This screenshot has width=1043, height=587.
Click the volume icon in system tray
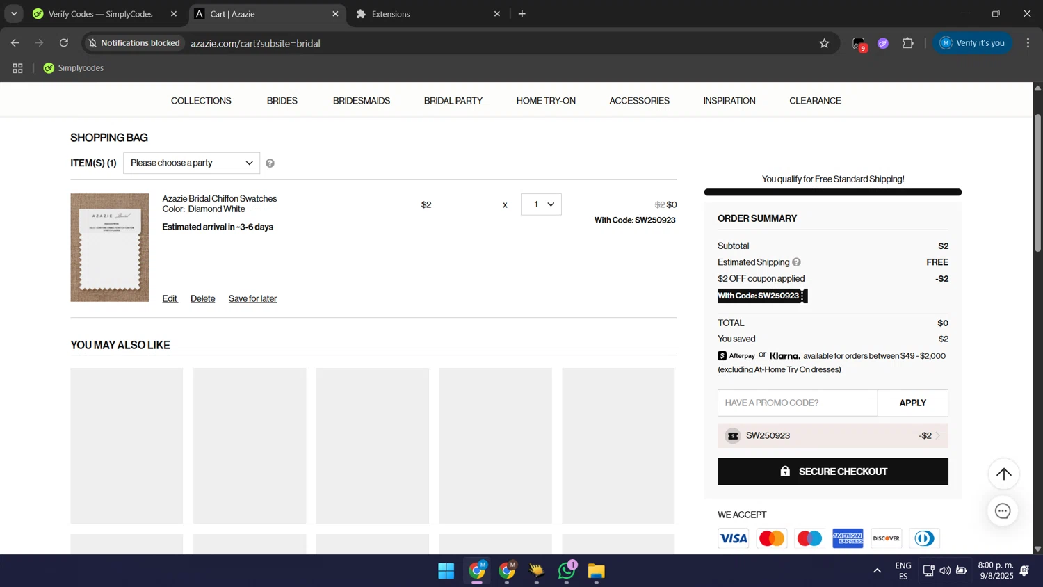(x=945, y=571)
